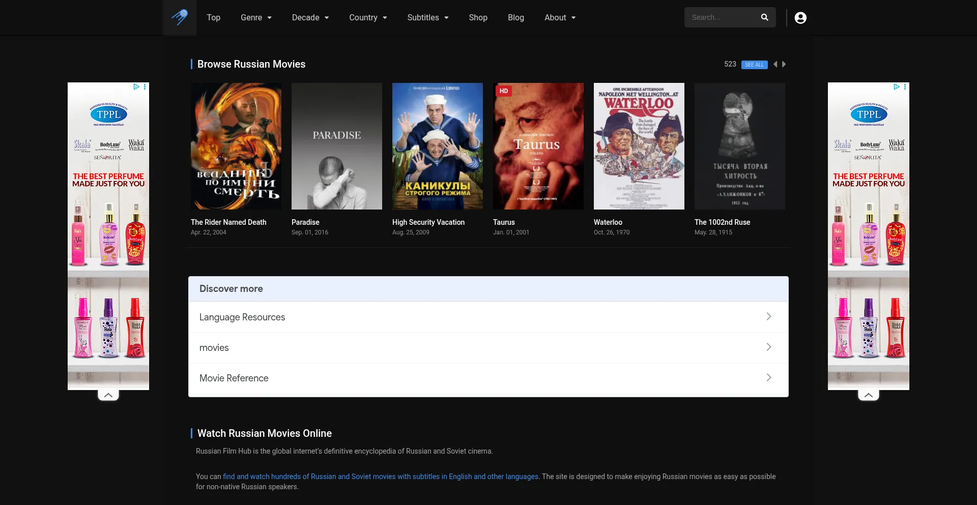Click the Oct. 26, 1970 date

coord(612,232)
